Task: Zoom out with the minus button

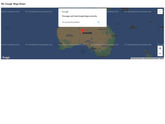Action: 160,54
